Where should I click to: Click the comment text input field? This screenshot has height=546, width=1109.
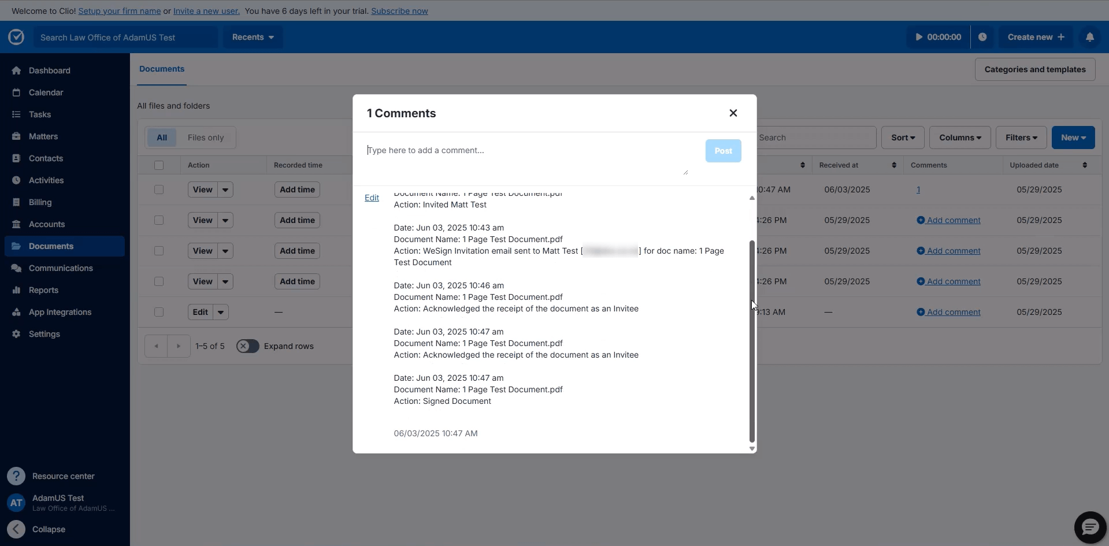[526, 156]
